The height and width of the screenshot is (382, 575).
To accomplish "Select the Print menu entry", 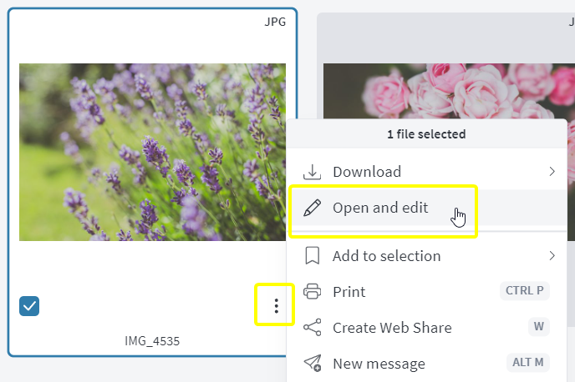I will [427, 292].
